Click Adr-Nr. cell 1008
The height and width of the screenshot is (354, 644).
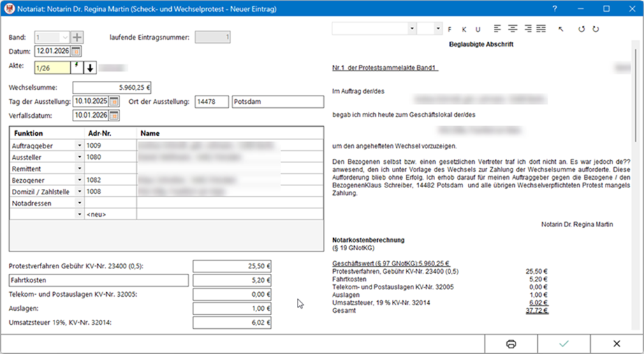(x=110, y=192)
